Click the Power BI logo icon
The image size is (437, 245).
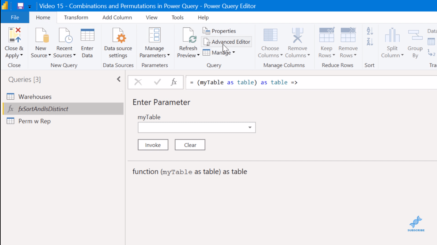tap(5, 6)
